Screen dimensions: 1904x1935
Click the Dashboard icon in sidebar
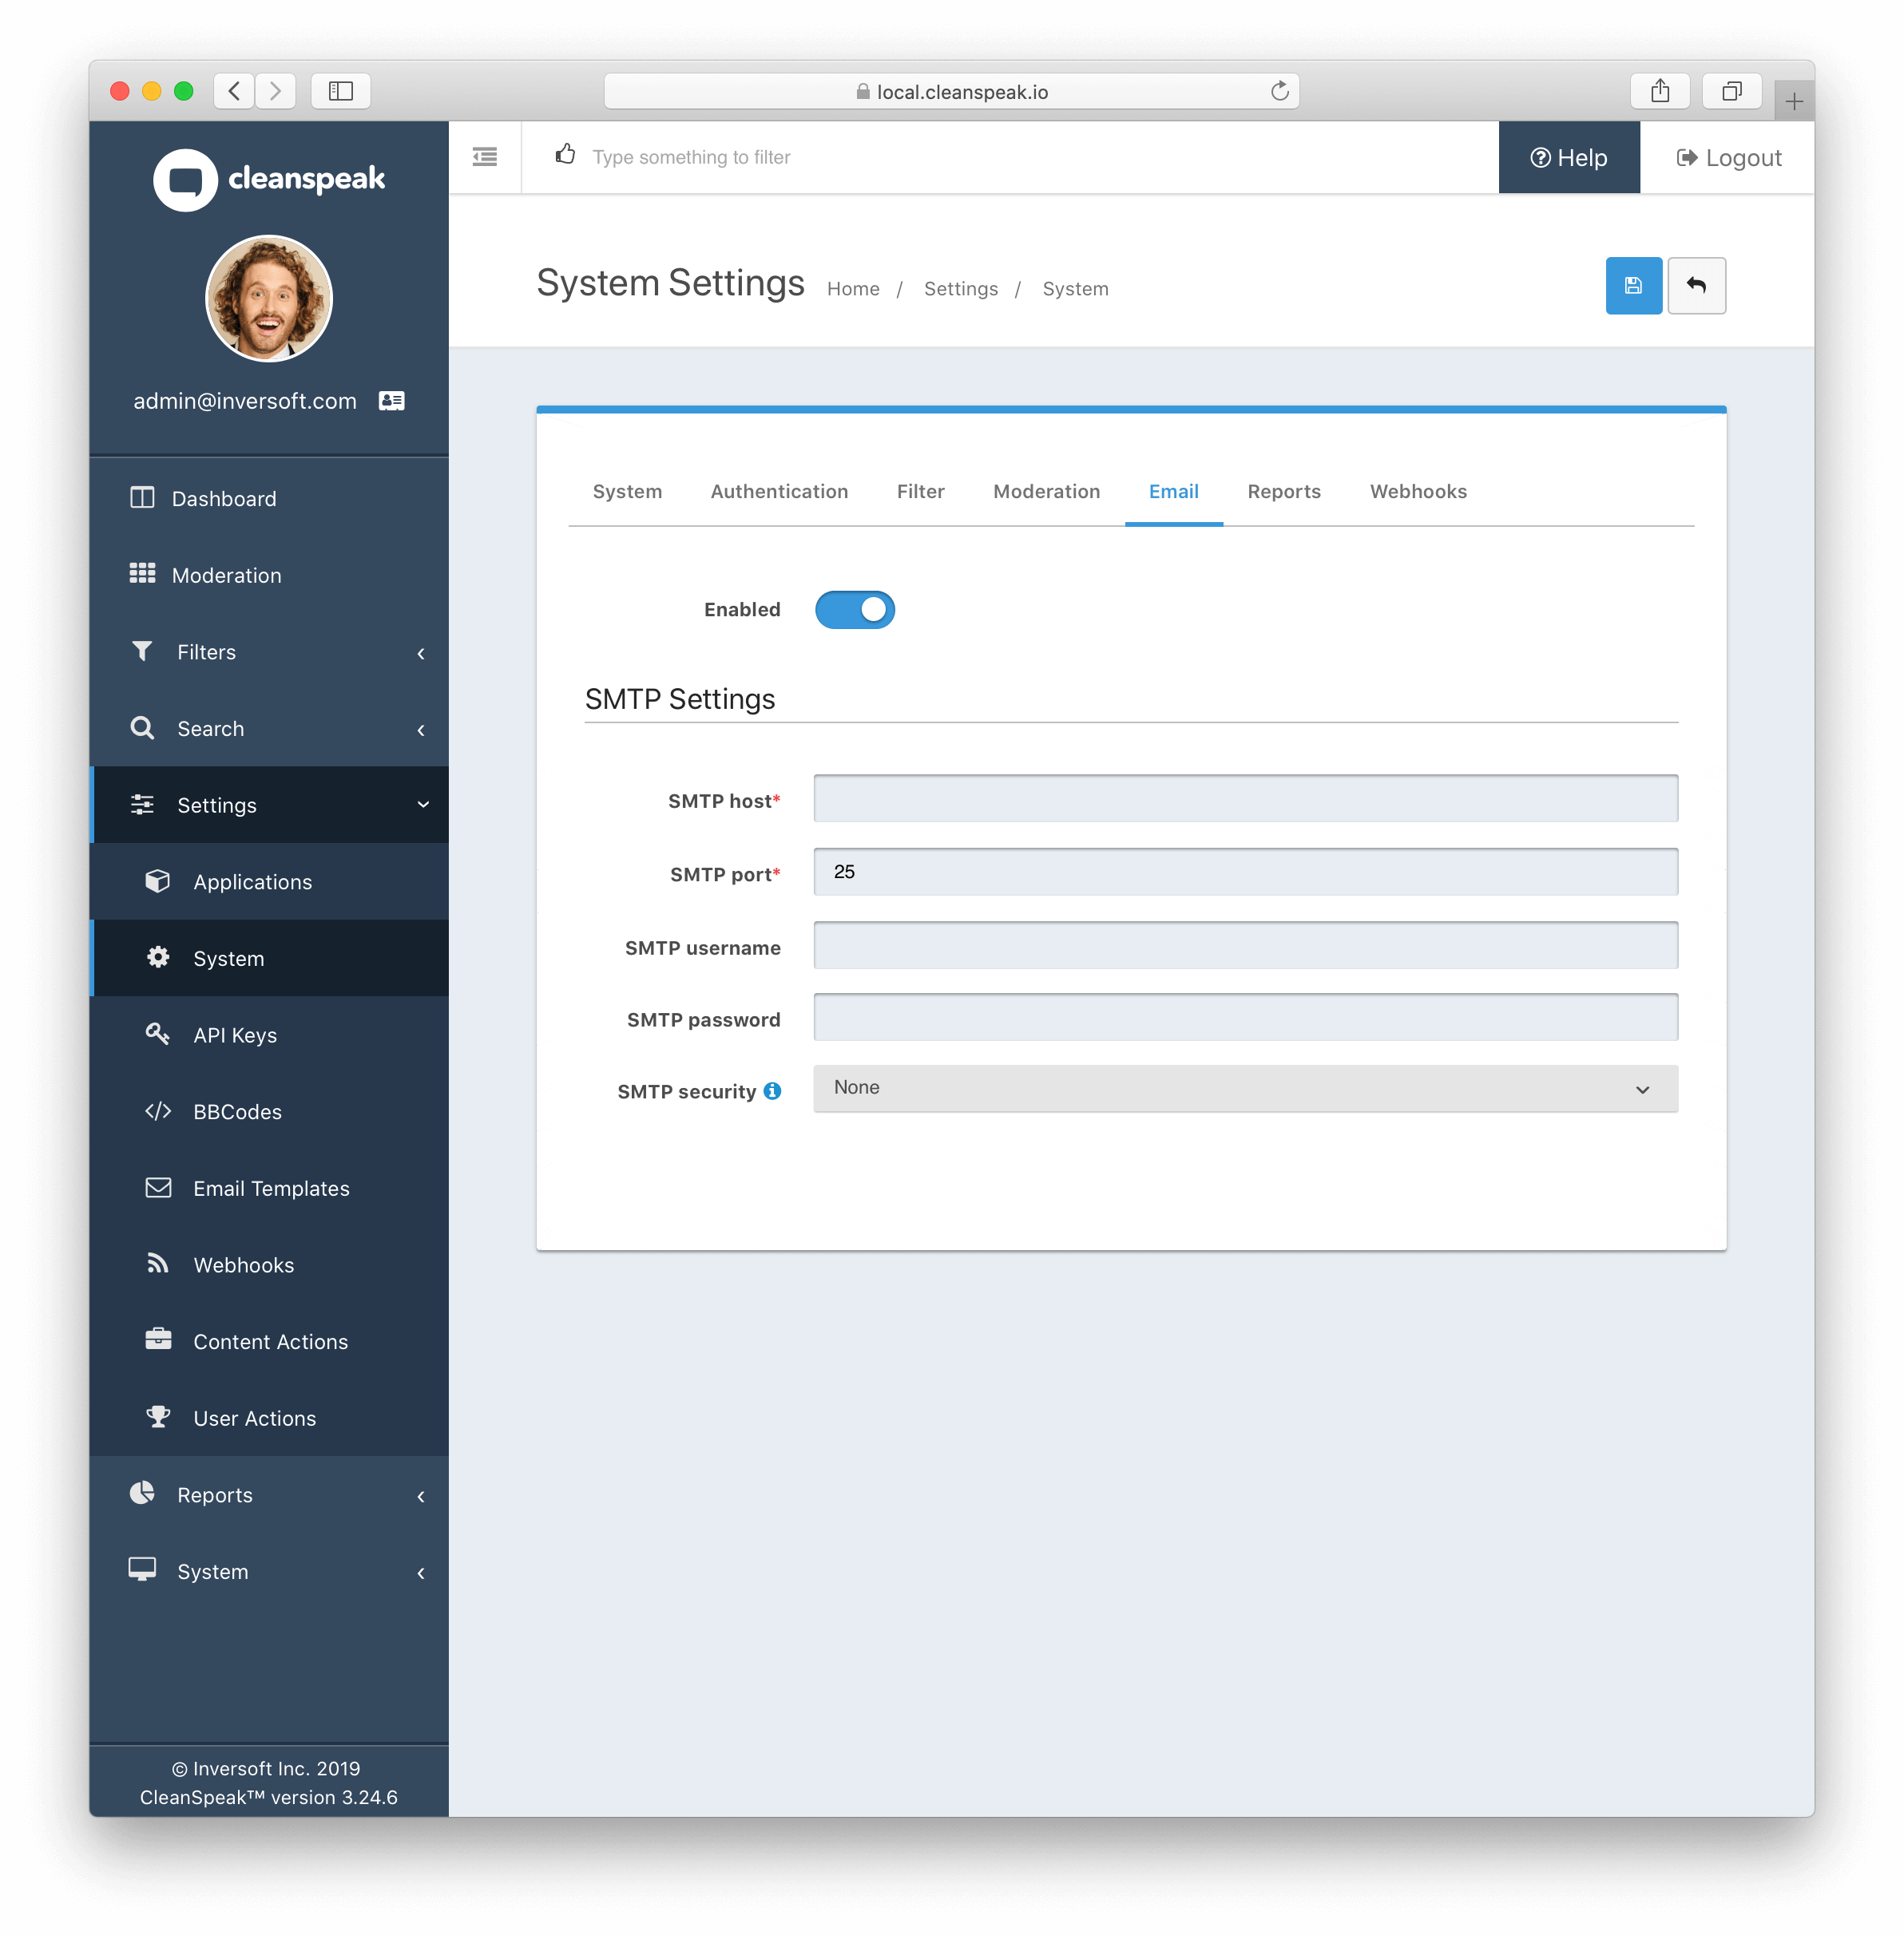[143, 497]
